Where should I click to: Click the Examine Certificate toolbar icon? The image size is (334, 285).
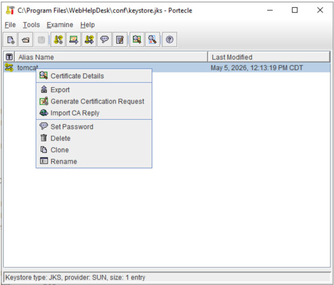point(137,40)
